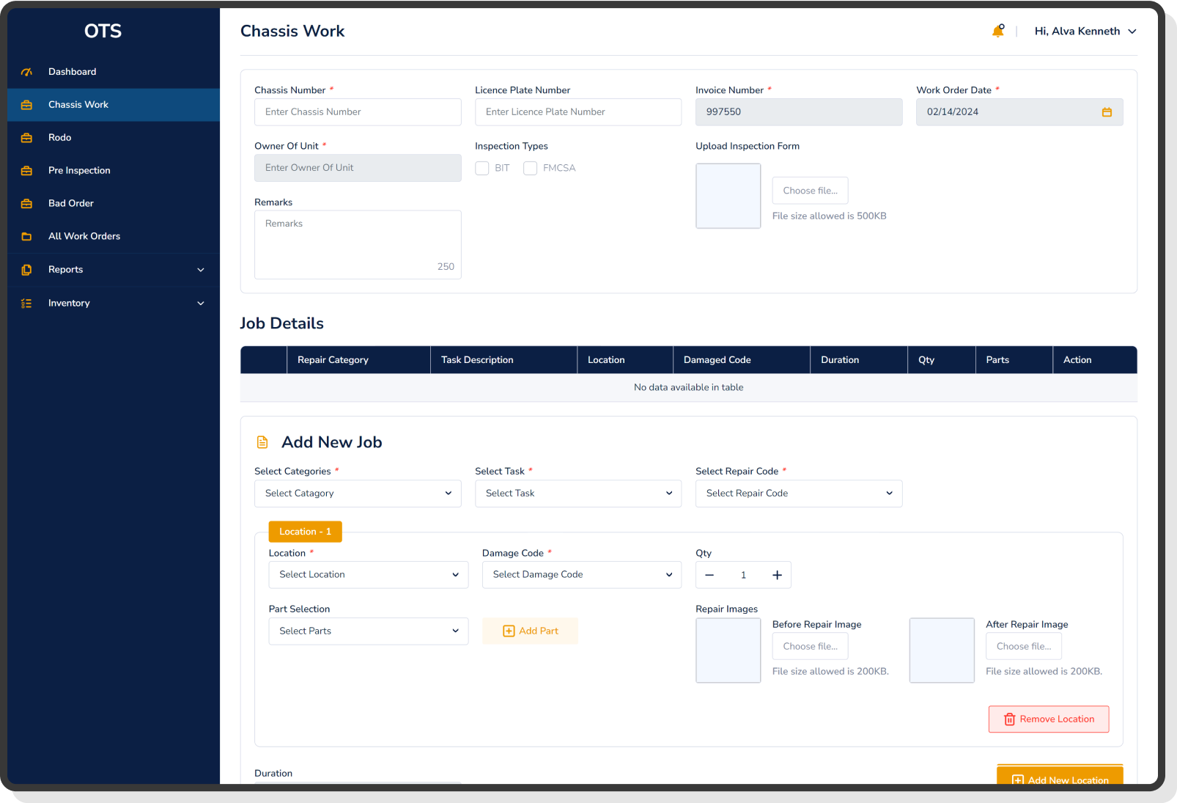Image resolution: width=1177 pixels, height=803 pixels.
Task: Click the Bad Order sidebar icon
Action: click(x=26, y=203)
